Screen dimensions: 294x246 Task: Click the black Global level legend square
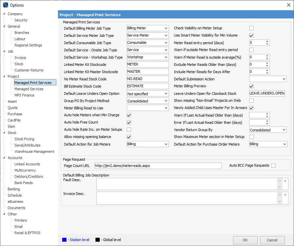[97, 240]
